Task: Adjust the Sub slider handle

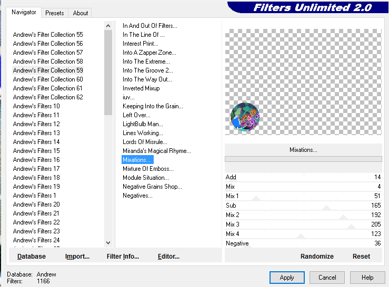Action: pyautogui.click(x=326, y=208)
